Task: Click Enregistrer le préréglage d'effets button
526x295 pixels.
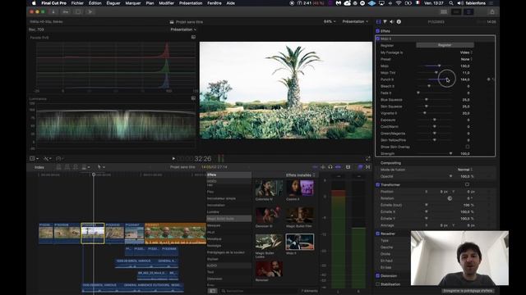Action: tap(468, 291)
